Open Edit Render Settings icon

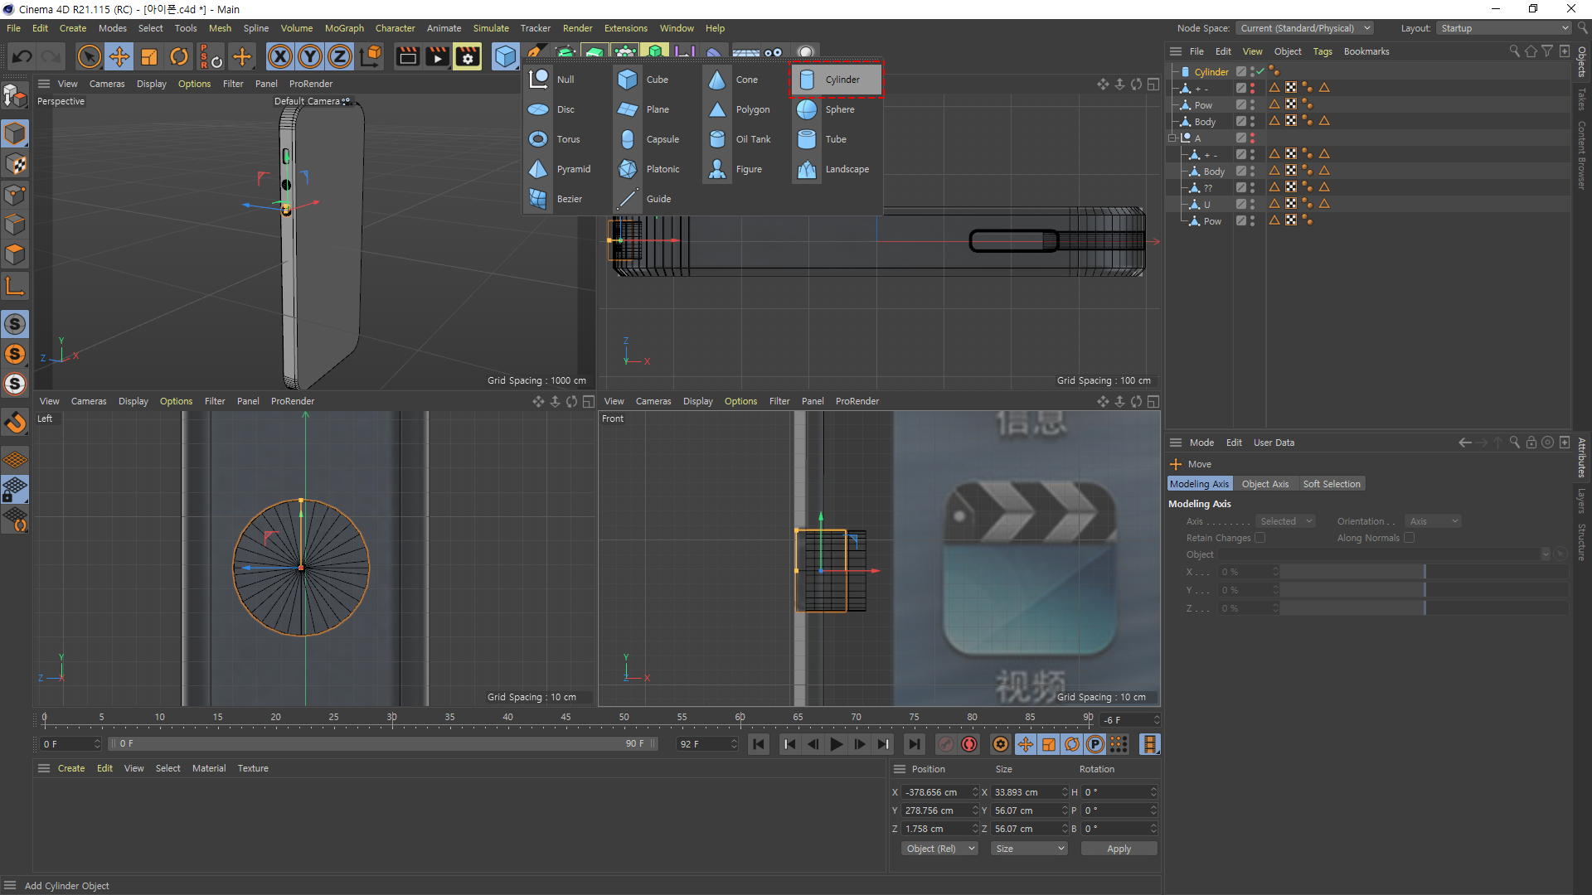[x=467, y=56]
